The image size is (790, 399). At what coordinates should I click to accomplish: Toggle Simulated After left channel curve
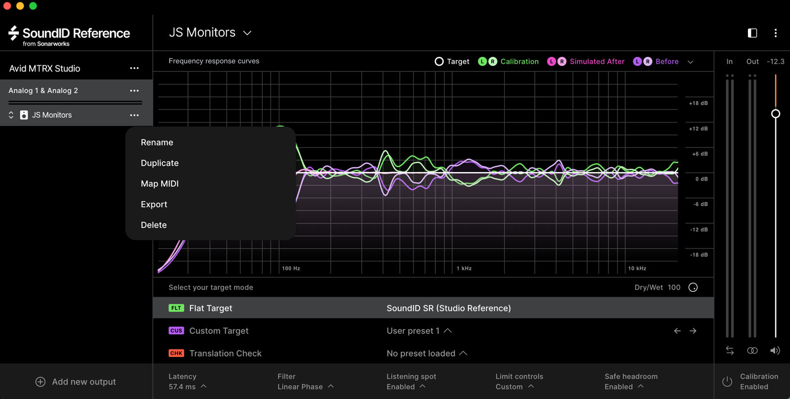[552, 61]
